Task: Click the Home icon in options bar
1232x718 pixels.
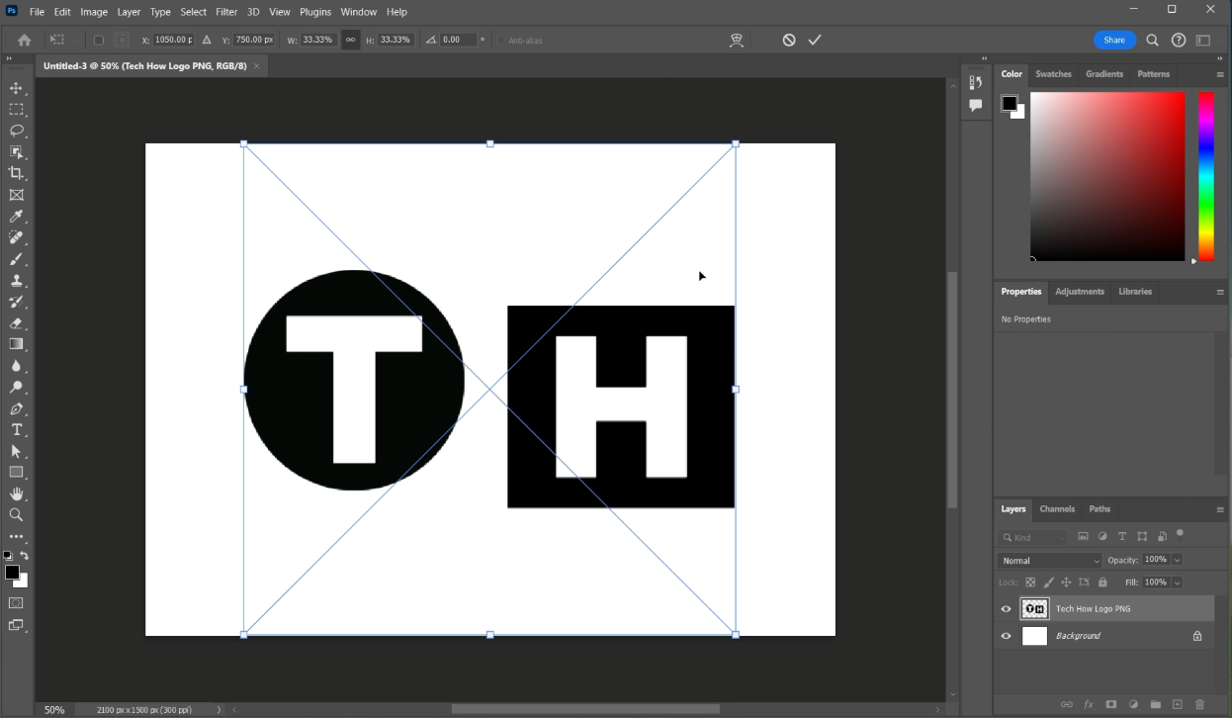Action: [x=24, y=40]
